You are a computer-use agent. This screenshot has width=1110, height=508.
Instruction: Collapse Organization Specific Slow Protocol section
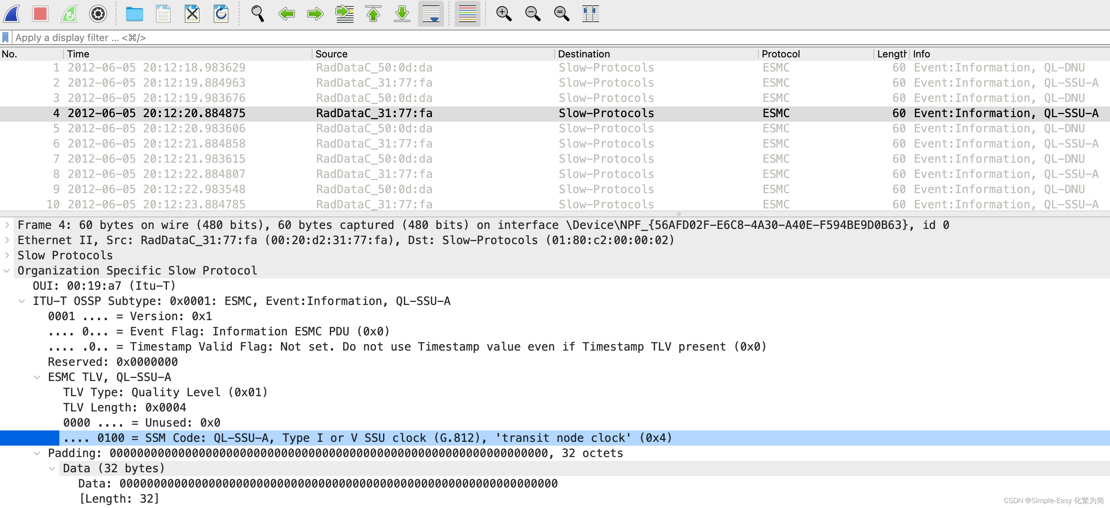pyautogui.click(x=7, y=271)
